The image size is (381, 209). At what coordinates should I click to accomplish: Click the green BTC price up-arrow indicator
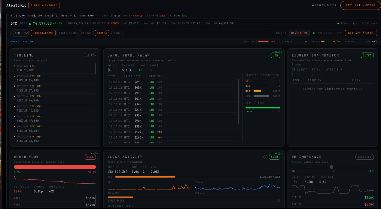[x=30, y=23]
